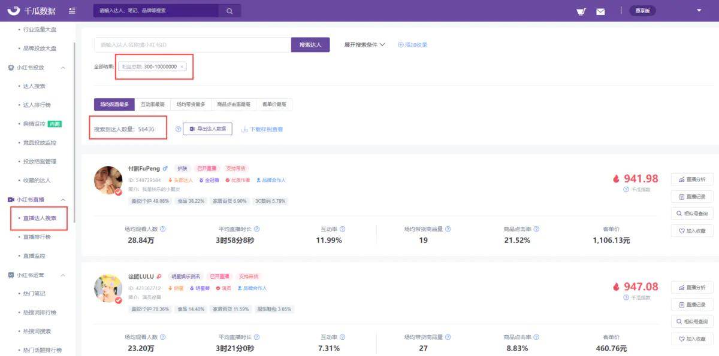Click help icon beside 互动率 for 徐璐LULU

[x=342, y=337]
